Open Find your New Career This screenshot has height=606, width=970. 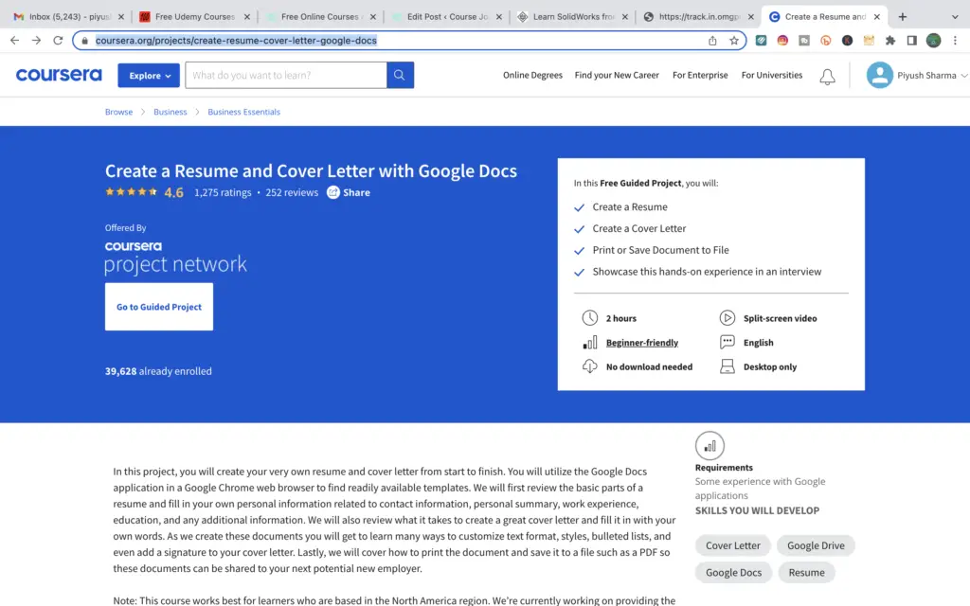click(617, 75)
